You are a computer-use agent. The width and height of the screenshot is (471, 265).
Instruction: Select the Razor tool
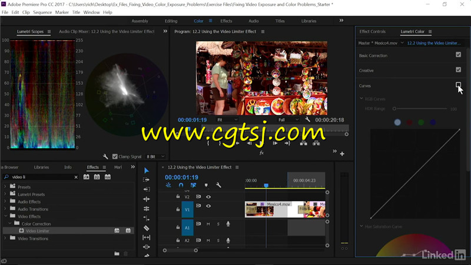coord(146,228)
